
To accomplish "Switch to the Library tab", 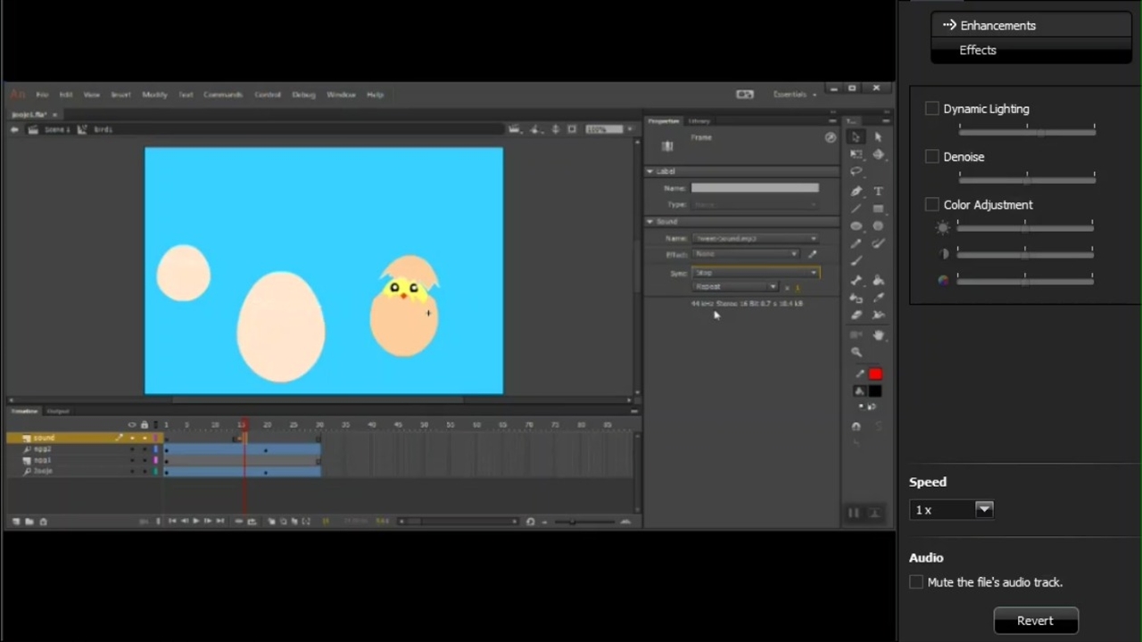I will (x=699, y=121).
